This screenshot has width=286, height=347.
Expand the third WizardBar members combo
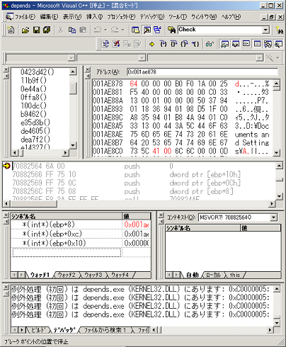tap(259, 57)
